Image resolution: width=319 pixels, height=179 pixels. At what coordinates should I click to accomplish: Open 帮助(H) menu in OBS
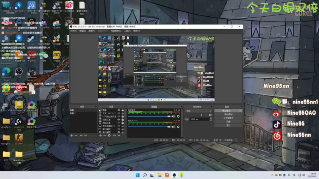[x=136, y=31]
